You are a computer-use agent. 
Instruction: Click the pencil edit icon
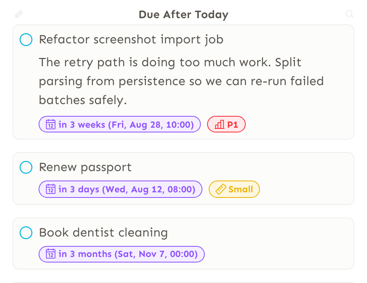pyautogui.click(x=19, y=14)
